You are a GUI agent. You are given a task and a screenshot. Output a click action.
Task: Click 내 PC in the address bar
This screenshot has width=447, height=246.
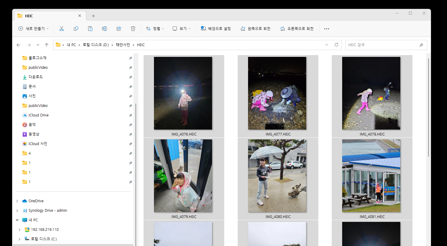71,45
